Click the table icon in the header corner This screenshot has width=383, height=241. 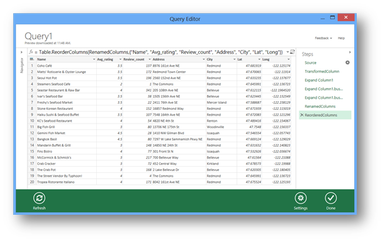pos(32,59)
